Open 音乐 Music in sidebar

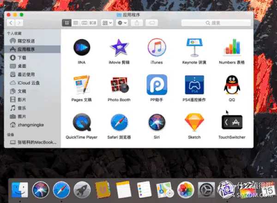pos(32,108)
